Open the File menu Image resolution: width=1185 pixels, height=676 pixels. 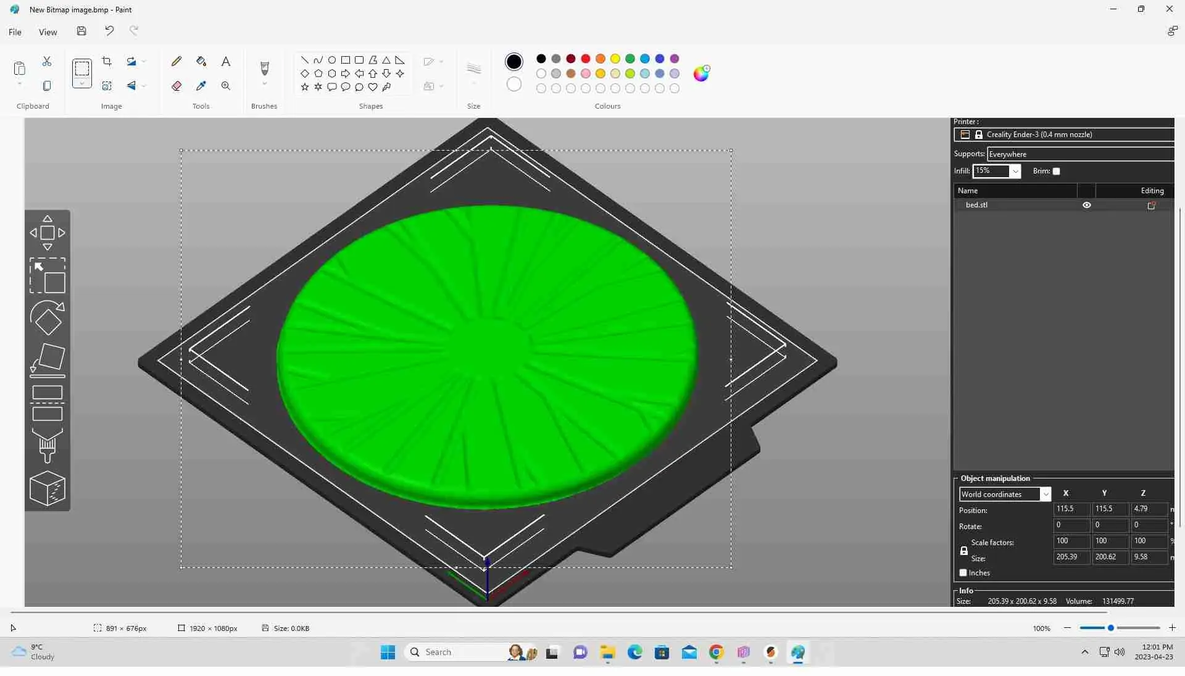click(x=15, y=32)
